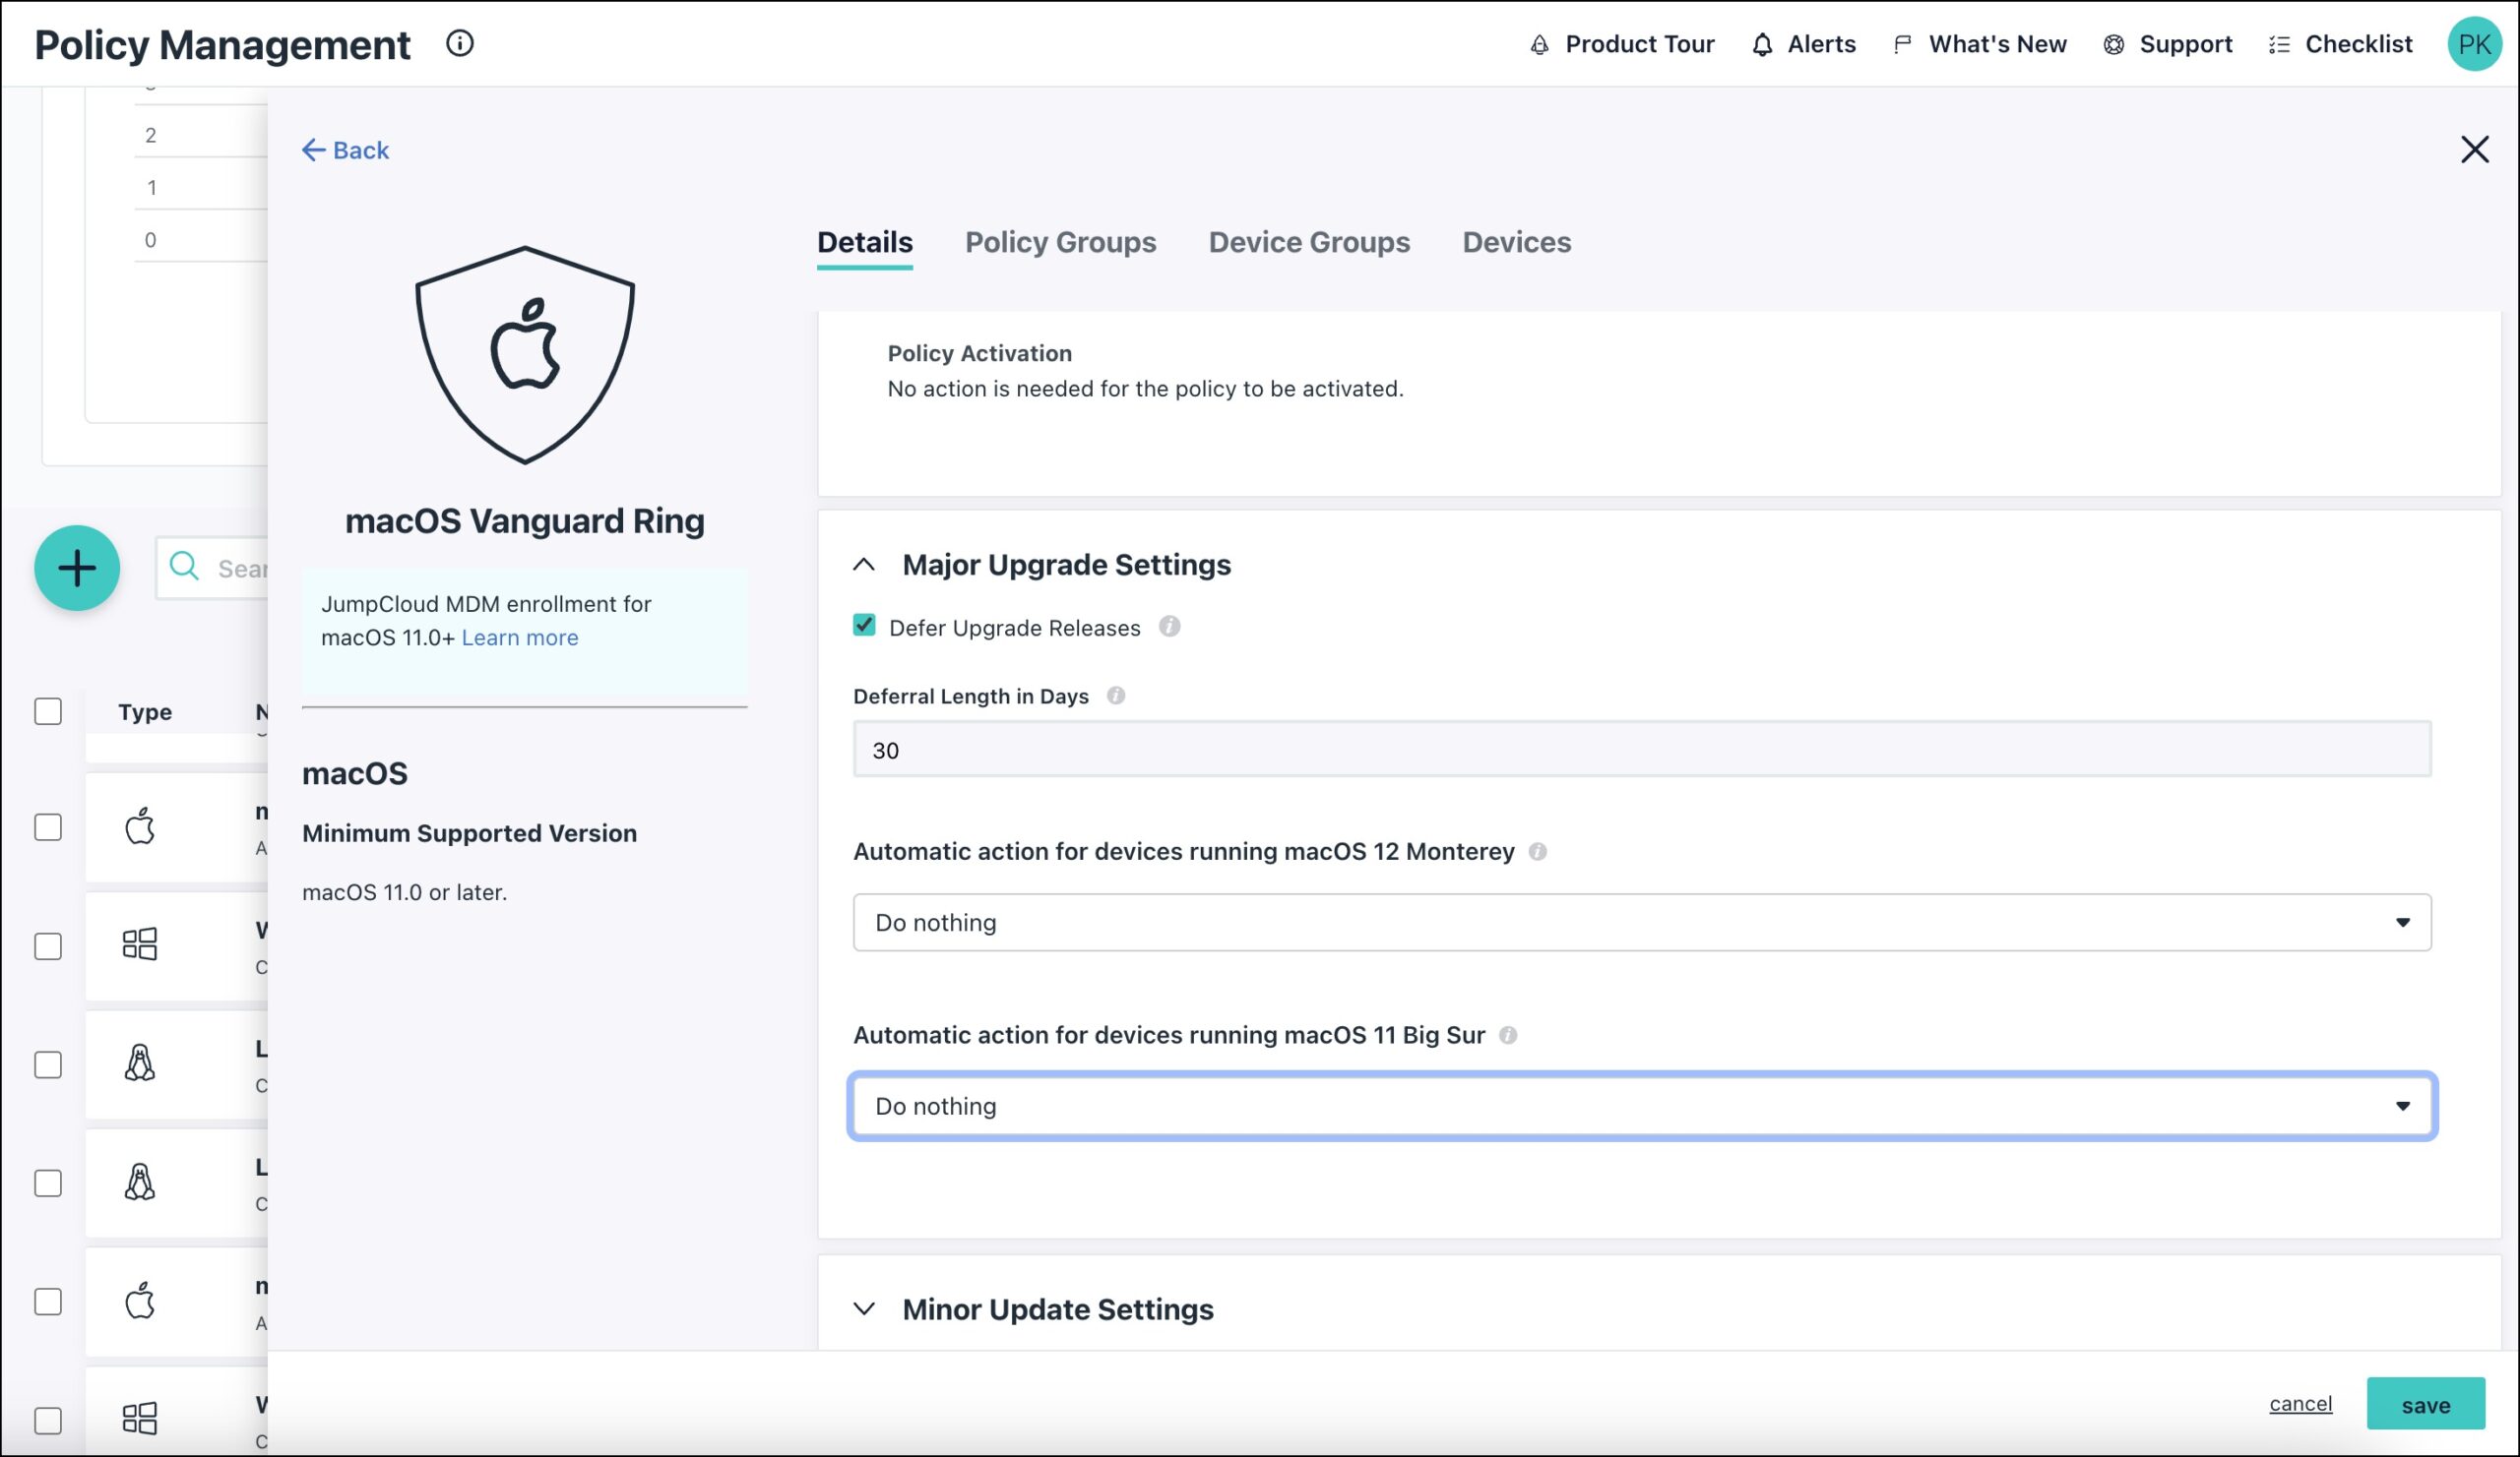The image size is (2520, 1457).
Task: Click Deferral Length in Days field
Action: (1641, 750)
